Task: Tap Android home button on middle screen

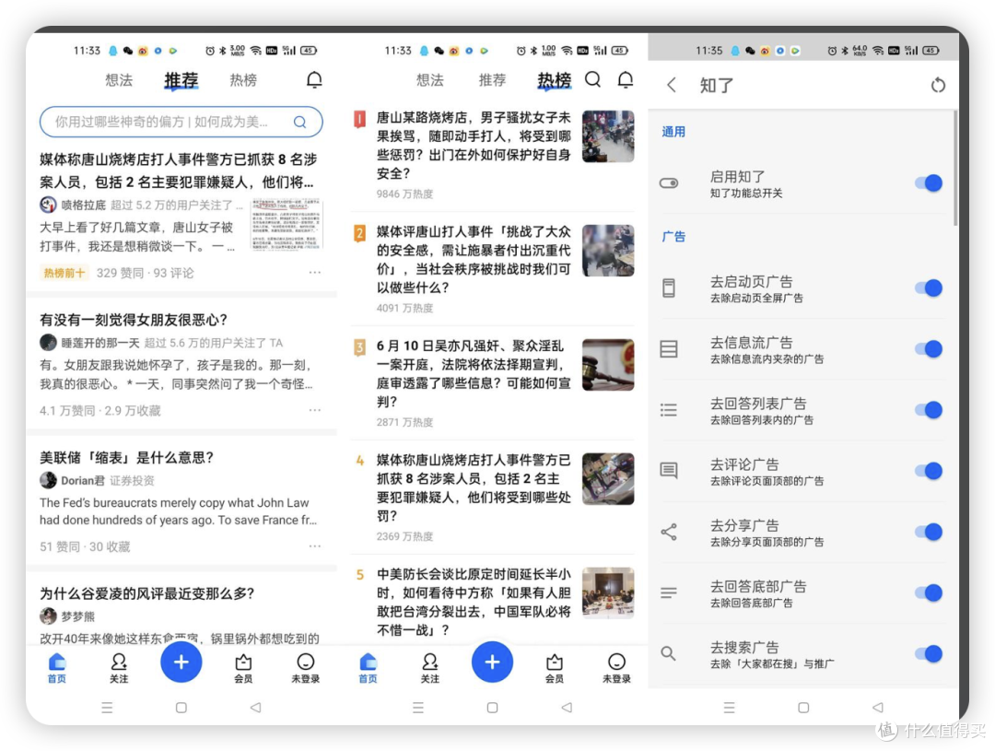Action: tap(492, 707)
